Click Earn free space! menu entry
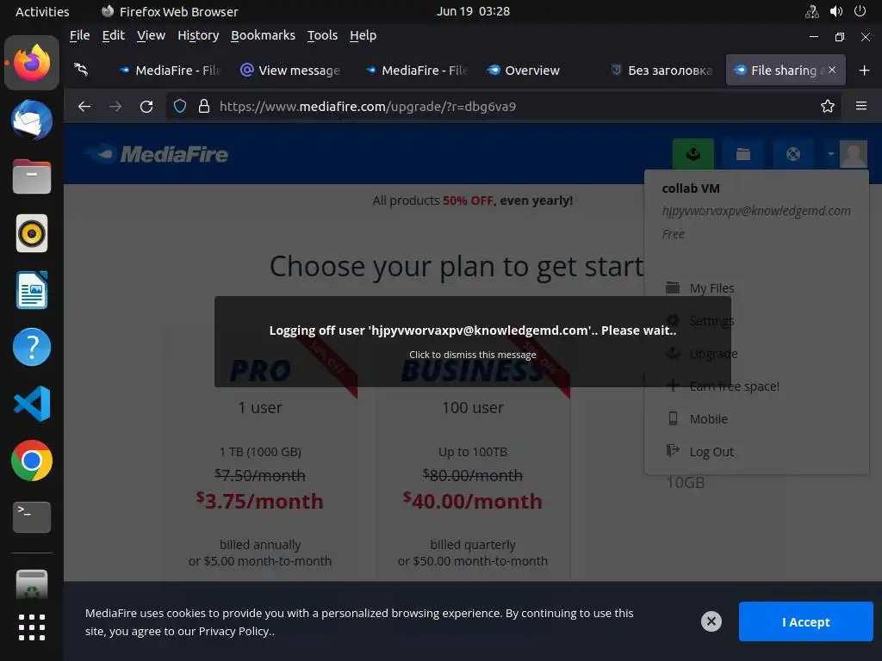Screen dimensions: 882x661 pyautogui.click(x=734, y=386)
